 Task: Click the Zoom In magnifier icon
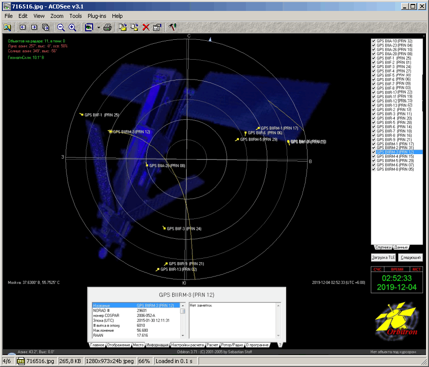(72, 27)
